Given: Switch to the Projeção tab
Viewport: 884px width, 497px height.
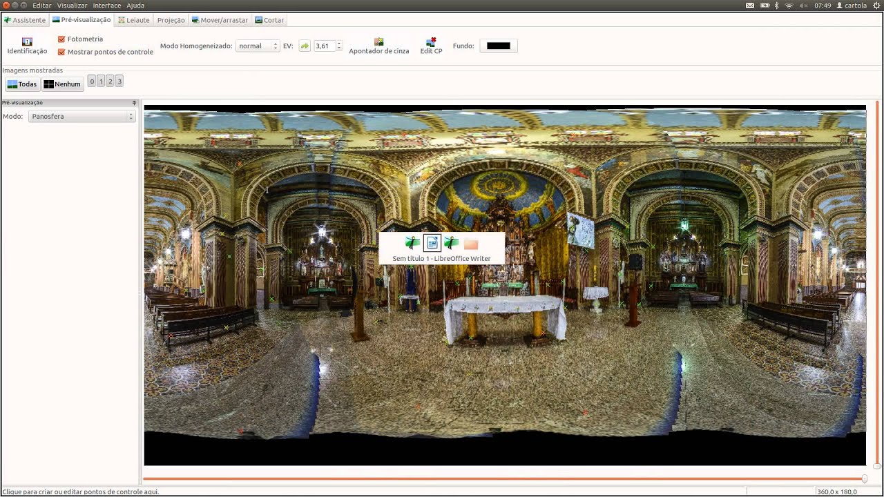Looking at the screenshot, I should (171, 20).
